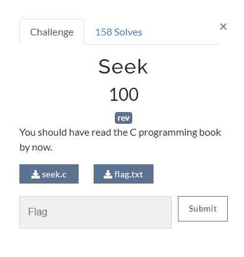
Task: Click the 100 points value
Action: click(x=124, y=95)
